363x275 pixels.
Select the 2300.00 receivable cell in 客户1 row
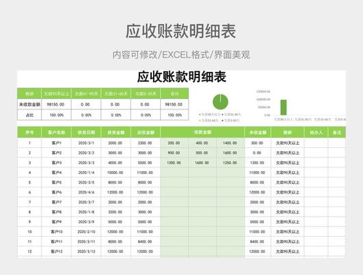[146, 143]
